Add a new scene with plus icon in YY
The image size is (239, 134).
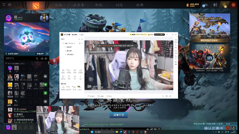[x=82, y=39]
